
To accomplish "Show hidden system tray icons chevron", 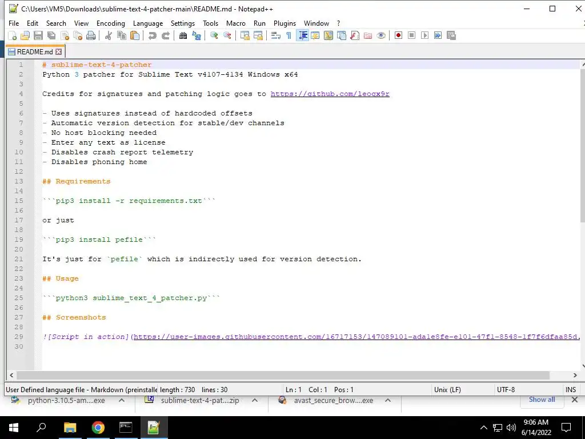I will [483, 428].
